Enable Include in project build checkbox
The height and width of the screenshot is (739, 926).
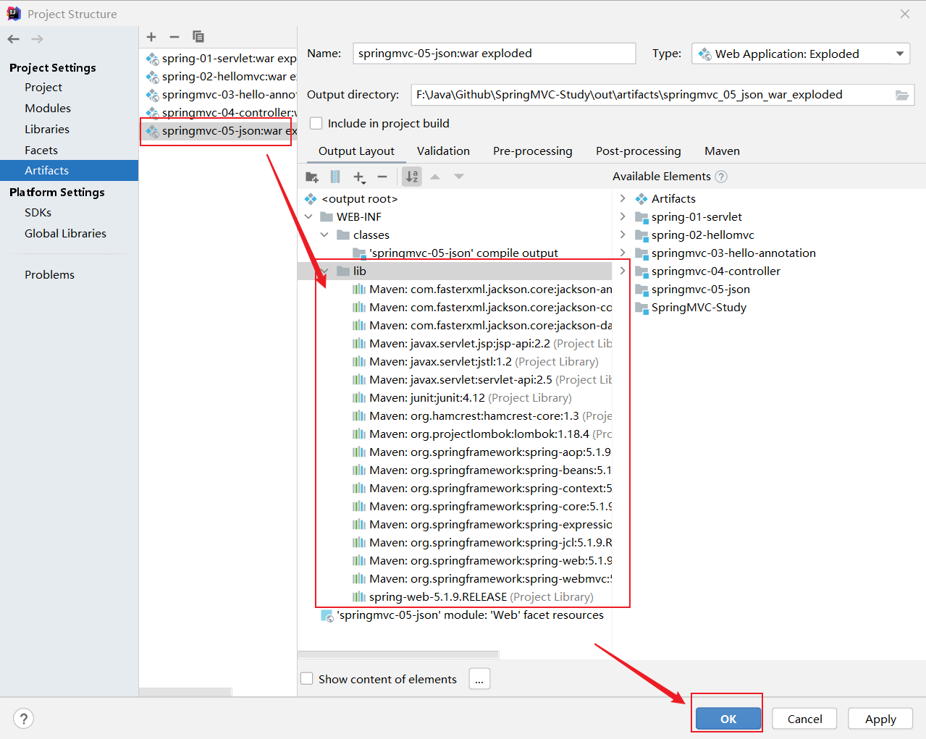coord(316,124)
